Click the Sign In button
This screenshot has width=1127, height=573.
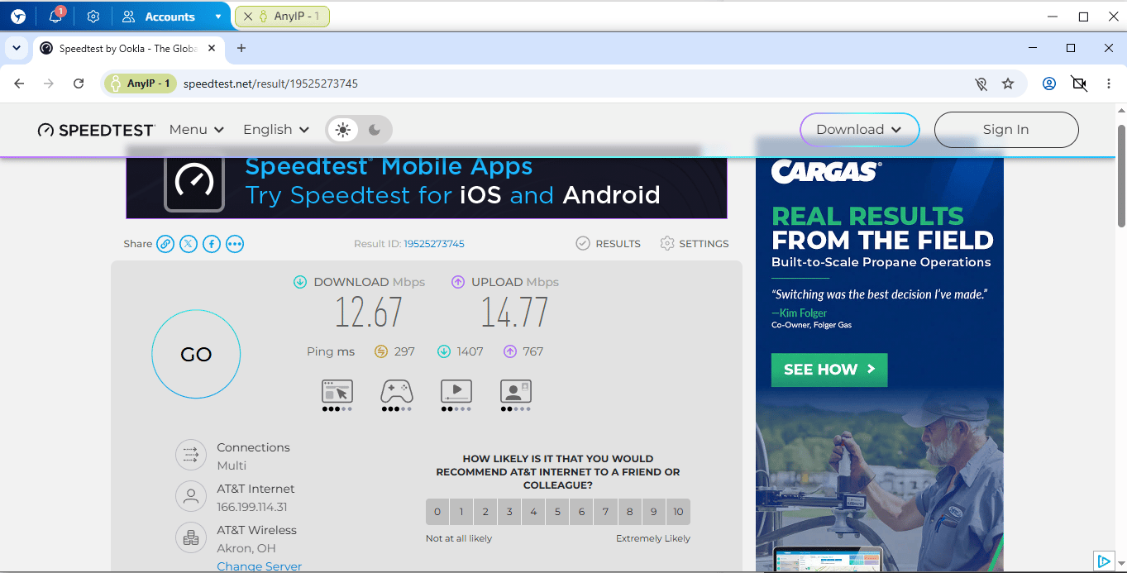[1006, 130]
